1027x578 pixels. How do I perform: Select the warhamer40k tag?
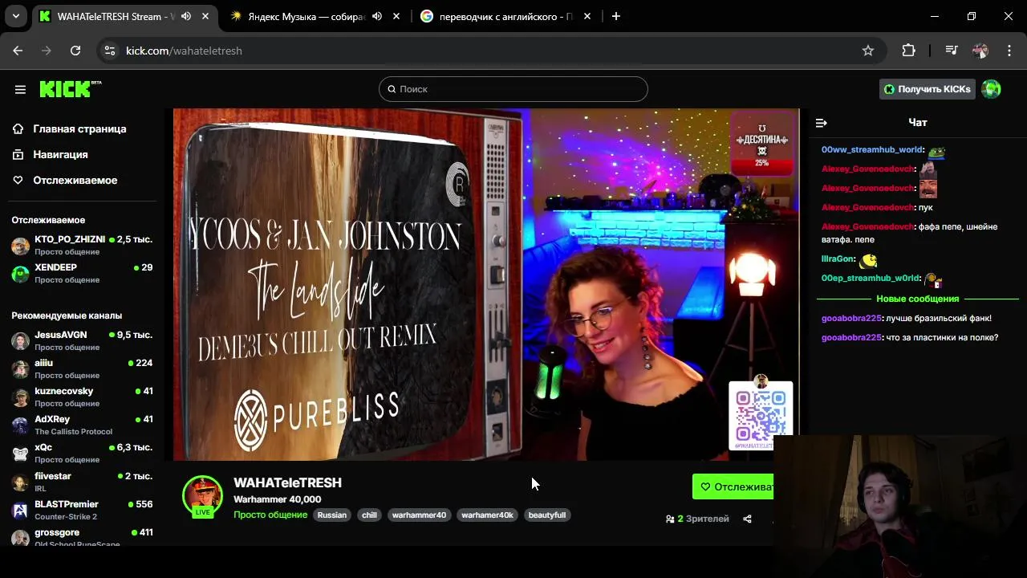point(487,515)
